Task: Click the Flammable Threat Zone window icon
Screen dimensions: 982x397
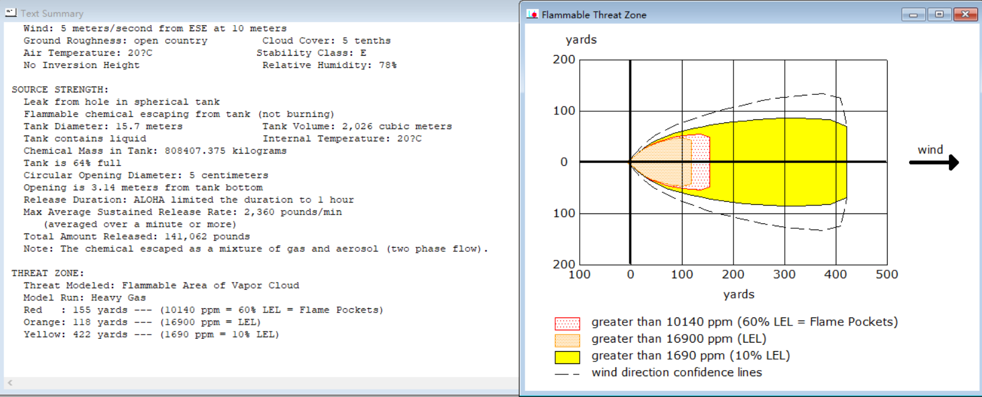Action: click(x=533, y=14)
